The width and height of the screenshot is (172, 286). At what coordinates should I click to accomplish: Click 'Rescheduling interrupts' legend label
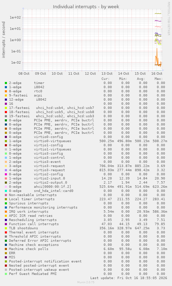click(x=33, y=220)
